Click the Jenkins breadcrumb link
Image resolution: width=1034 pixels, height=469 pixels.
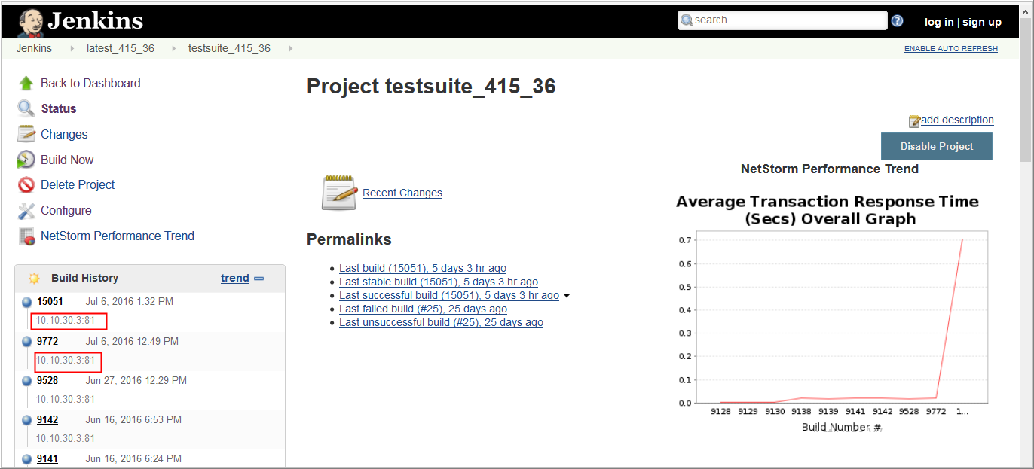point(35,48)
